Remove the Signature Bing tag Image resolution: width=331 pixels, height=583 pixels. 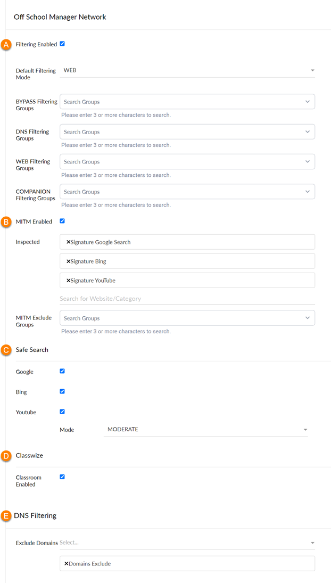(x=68, y=261)
